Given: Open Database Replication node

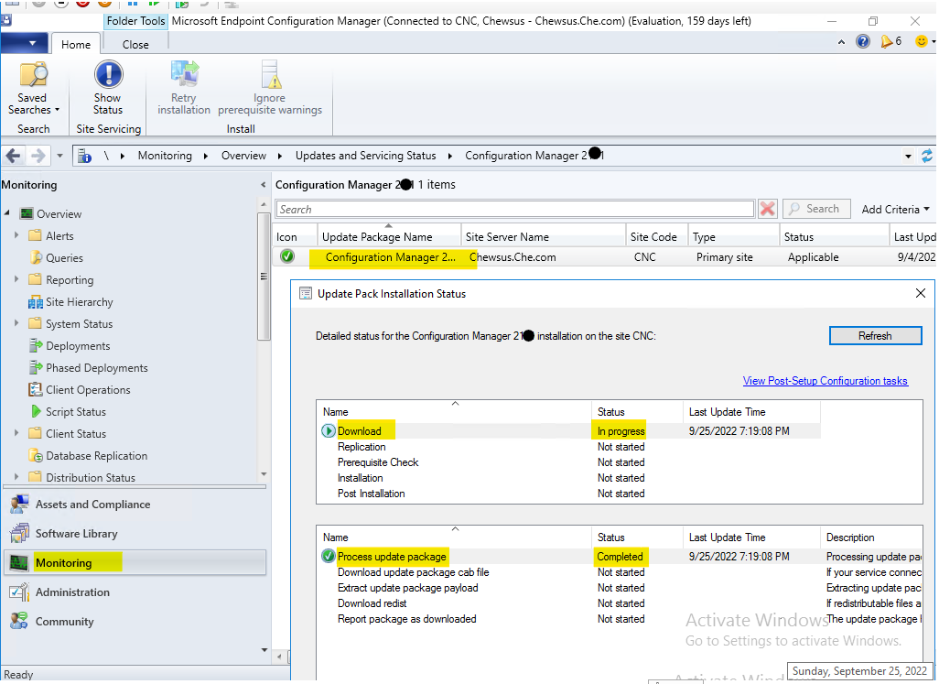Looking at the screenshot, I should pyautogui.click(x=96, y=456).
